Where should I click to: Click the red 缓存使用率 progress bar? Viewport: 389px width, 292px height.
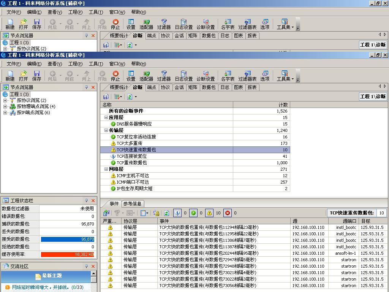(67, 254)
